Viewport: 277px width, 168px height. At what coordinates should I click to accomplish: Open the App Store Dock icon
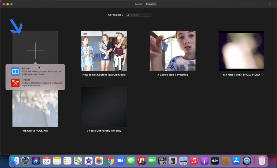(x=236, y=161)
